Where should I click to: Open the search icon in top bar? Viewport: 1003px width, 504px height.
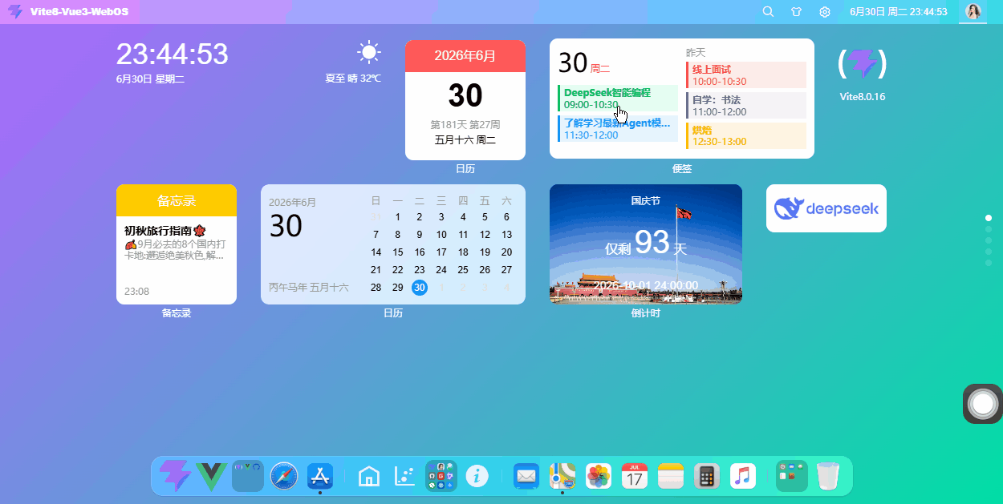pyautogui.click(x=768, y=12)
